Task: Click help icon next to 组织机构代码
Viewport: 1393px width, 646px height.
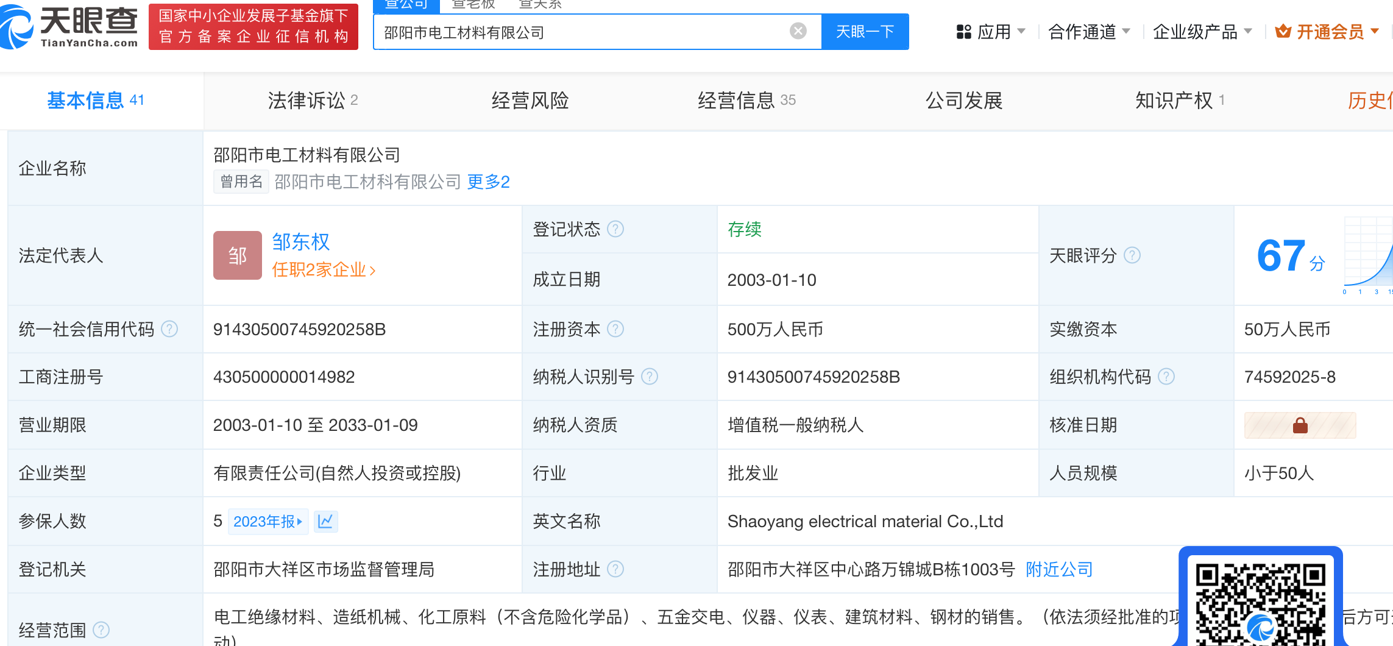Action: [x=1166, y=377]
